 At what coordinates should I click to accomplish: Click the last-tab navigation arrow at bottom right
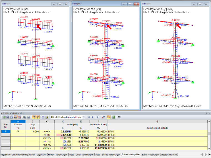pyautogui.click(x=209, y=155)
